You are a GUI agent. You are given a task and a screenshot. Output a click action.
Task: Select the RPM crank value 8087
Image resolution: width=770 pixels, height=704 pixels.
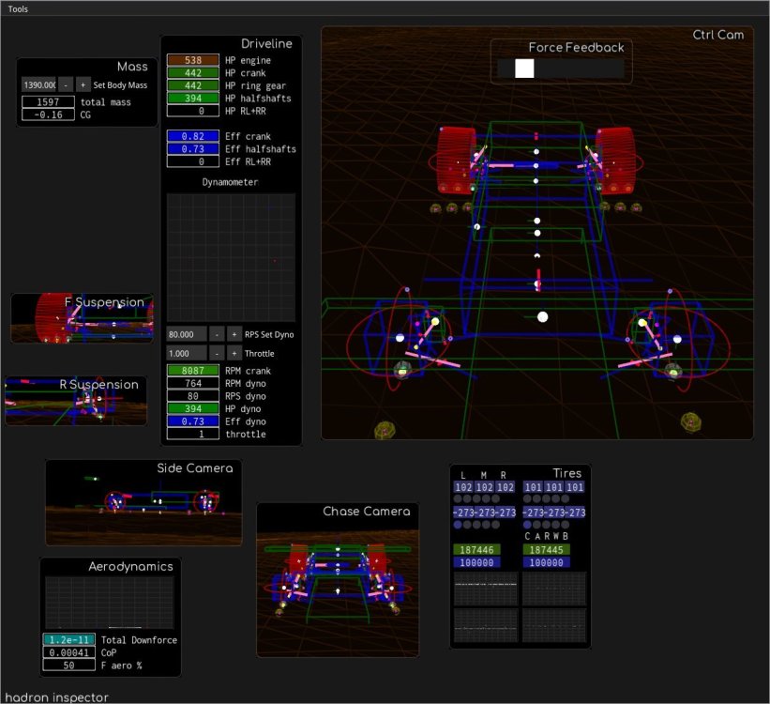pyautogui.click(x=193, y=371)
